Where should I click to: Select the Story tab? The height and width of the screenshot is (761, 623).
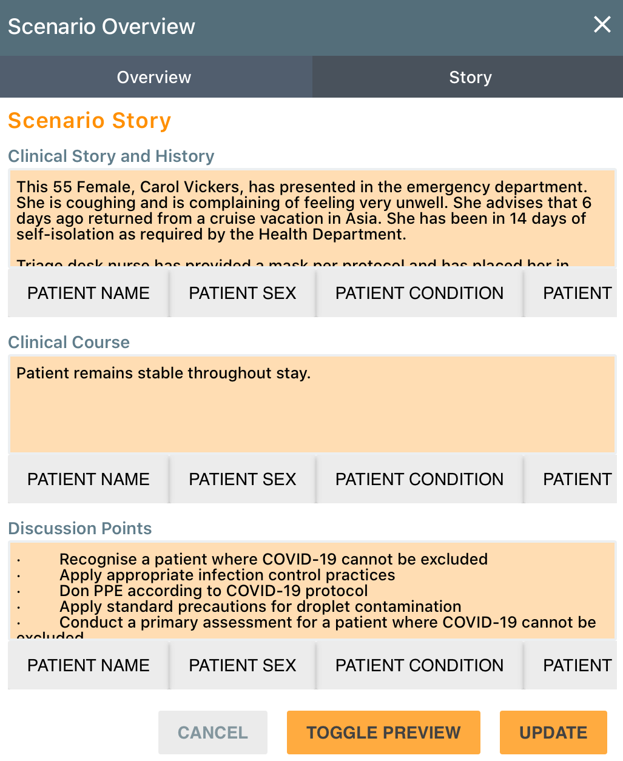point(470,77)
